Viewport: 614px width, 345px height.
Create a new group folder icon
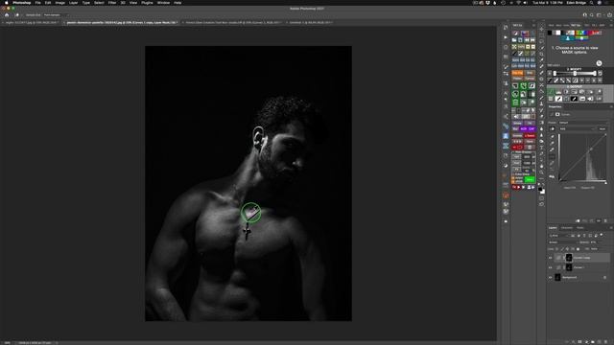coord(593,342)
